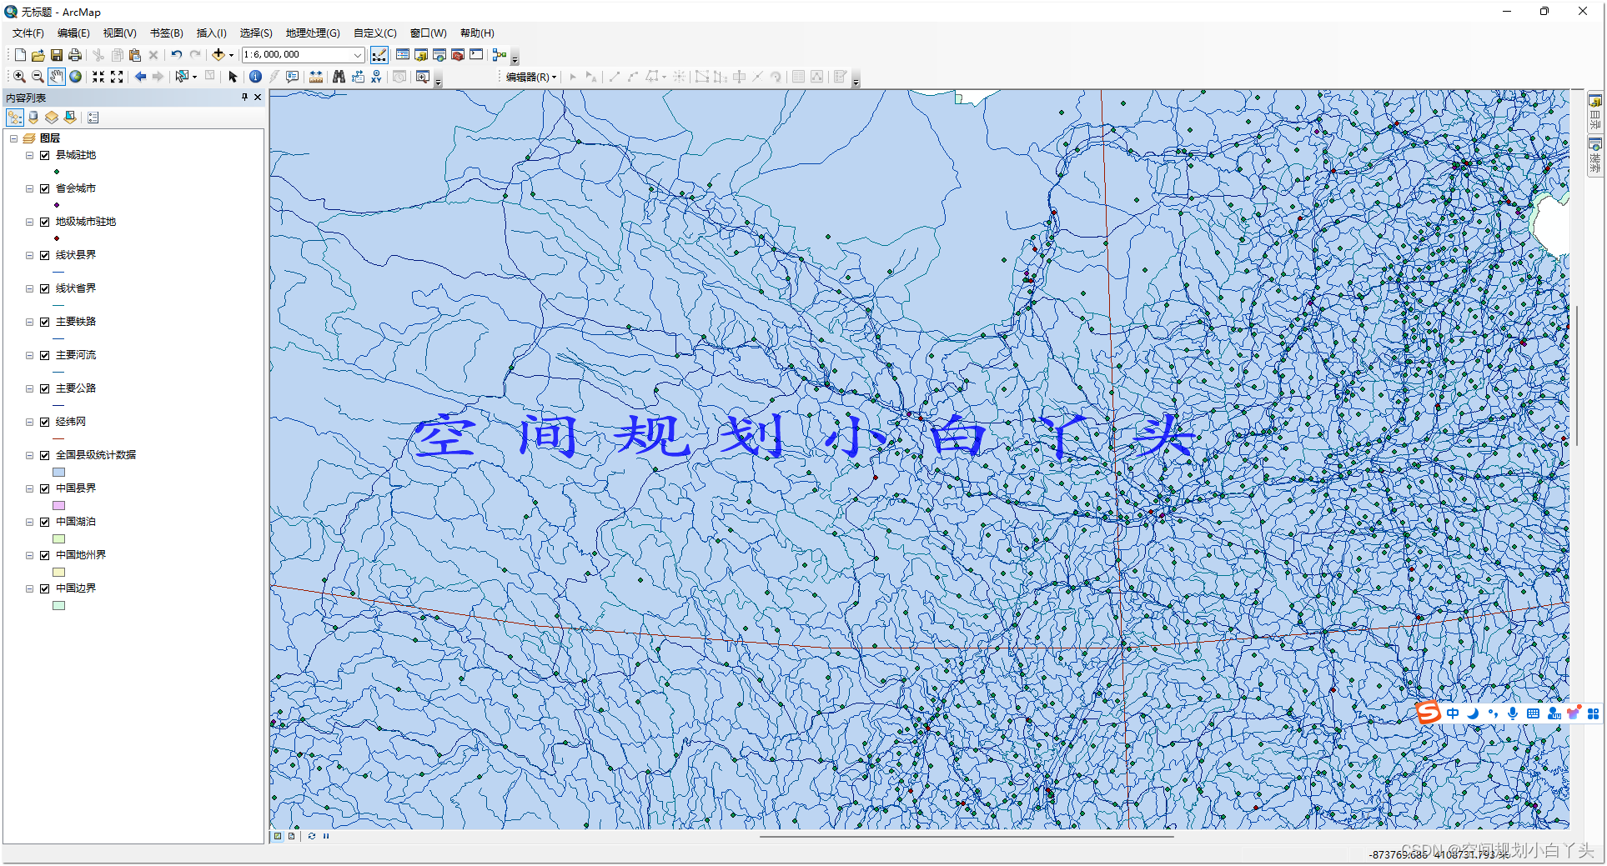Collapse the 中国县界 layer legend
This screenshot has height=866, width=1607.
[29, 488]
